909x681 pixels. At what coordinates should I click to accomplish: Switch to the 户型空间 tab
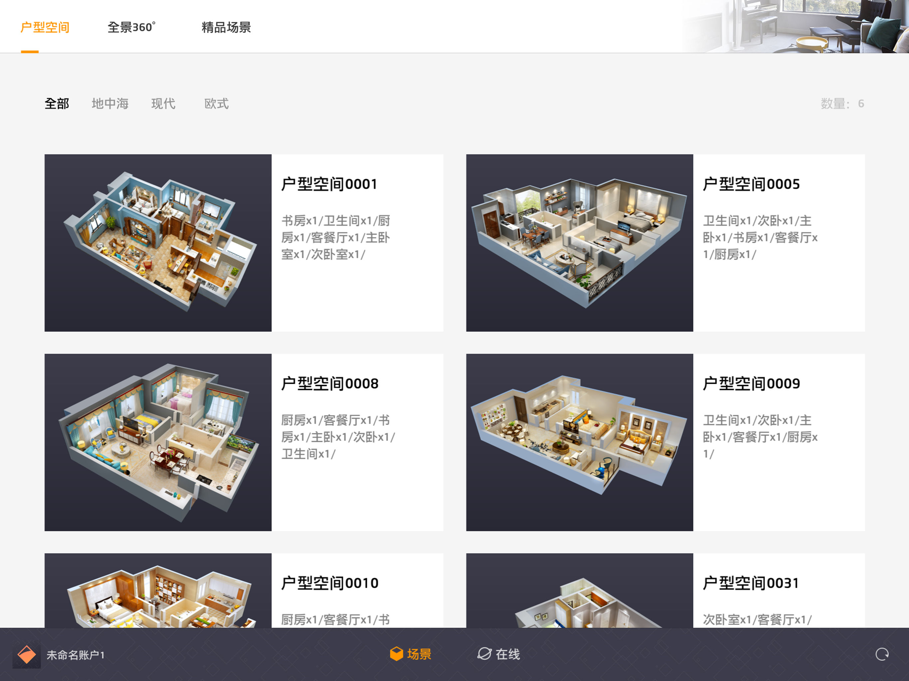click(x=45, y=28)
